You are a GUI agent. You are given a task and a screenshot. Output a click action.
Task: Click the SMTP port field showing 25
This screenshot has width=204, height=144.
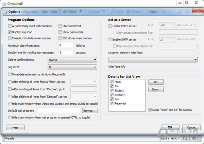click(167, 40)
